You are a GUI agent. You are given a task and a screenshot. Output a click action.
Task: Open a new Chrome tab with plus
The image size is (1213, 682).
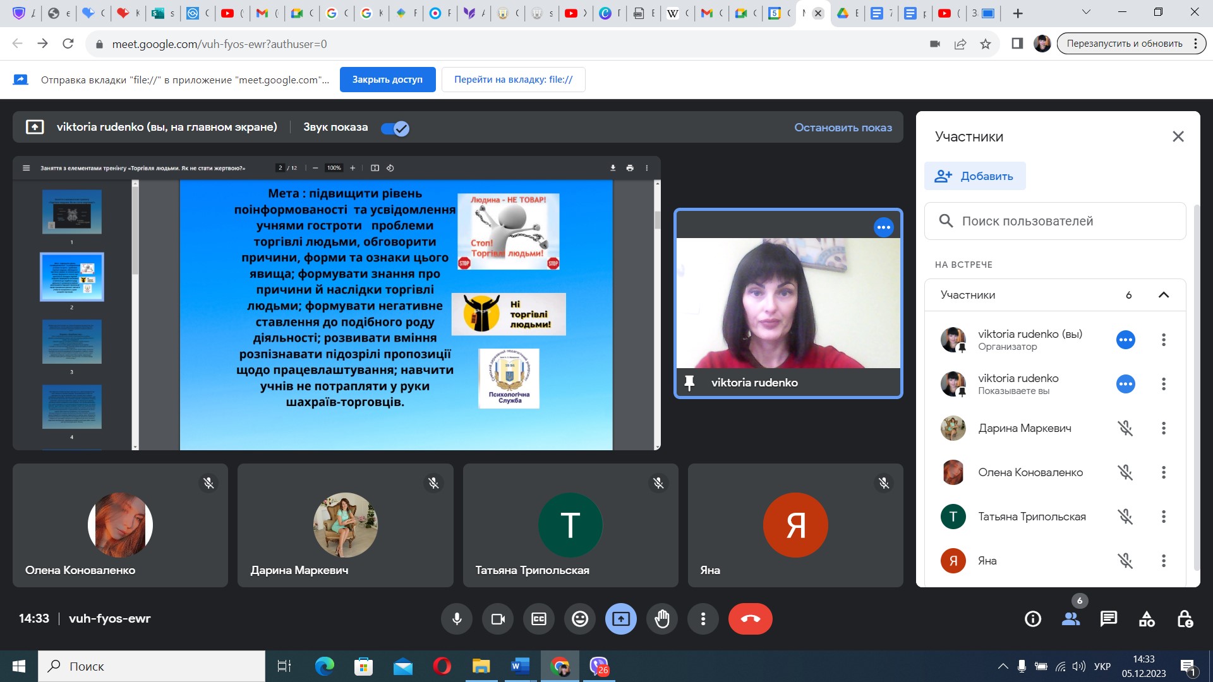click(1018, 13)
